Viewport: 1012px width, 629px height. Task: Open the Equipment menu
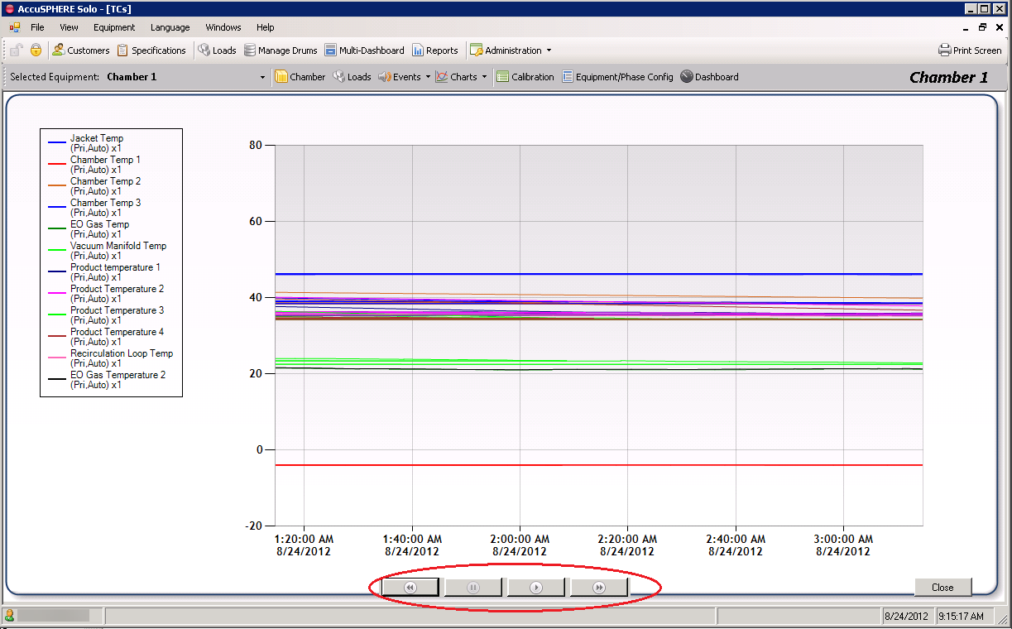pyautogui.click(x=114, y=27)
